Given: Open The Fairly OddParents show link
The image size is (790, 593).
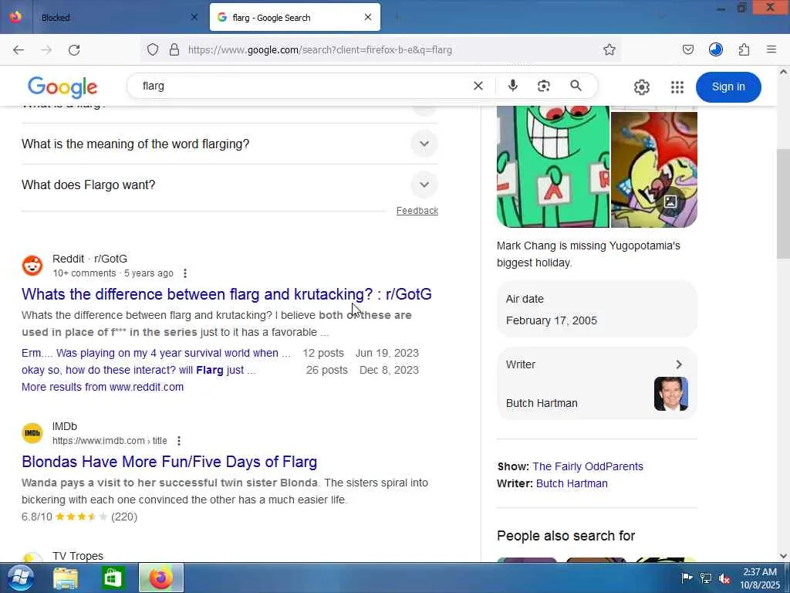Looking at the screenshot, I should pos(587,466).
